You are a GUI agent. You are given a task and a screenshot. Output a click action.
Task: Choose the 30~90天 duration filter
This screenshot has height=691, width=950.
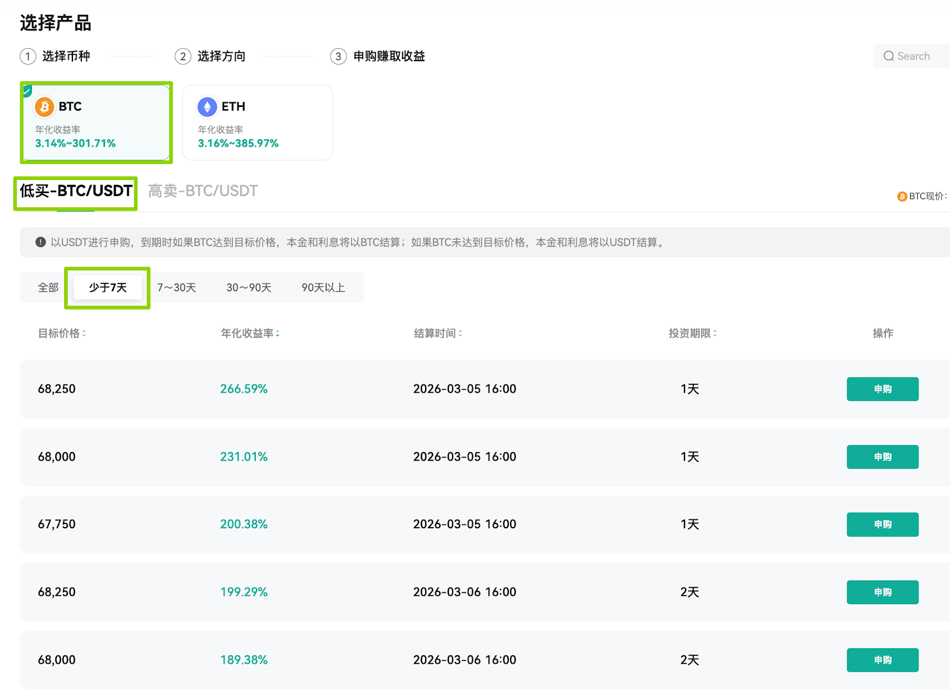click(249, 288)
